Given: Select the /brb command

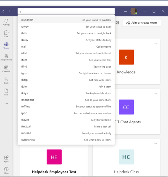Looking at the screenshot, I should click(66, 33).
